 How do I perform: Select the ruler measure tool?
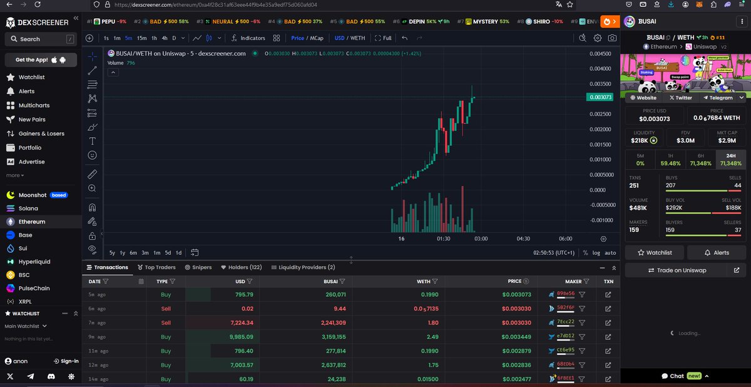tap(93, 174)
